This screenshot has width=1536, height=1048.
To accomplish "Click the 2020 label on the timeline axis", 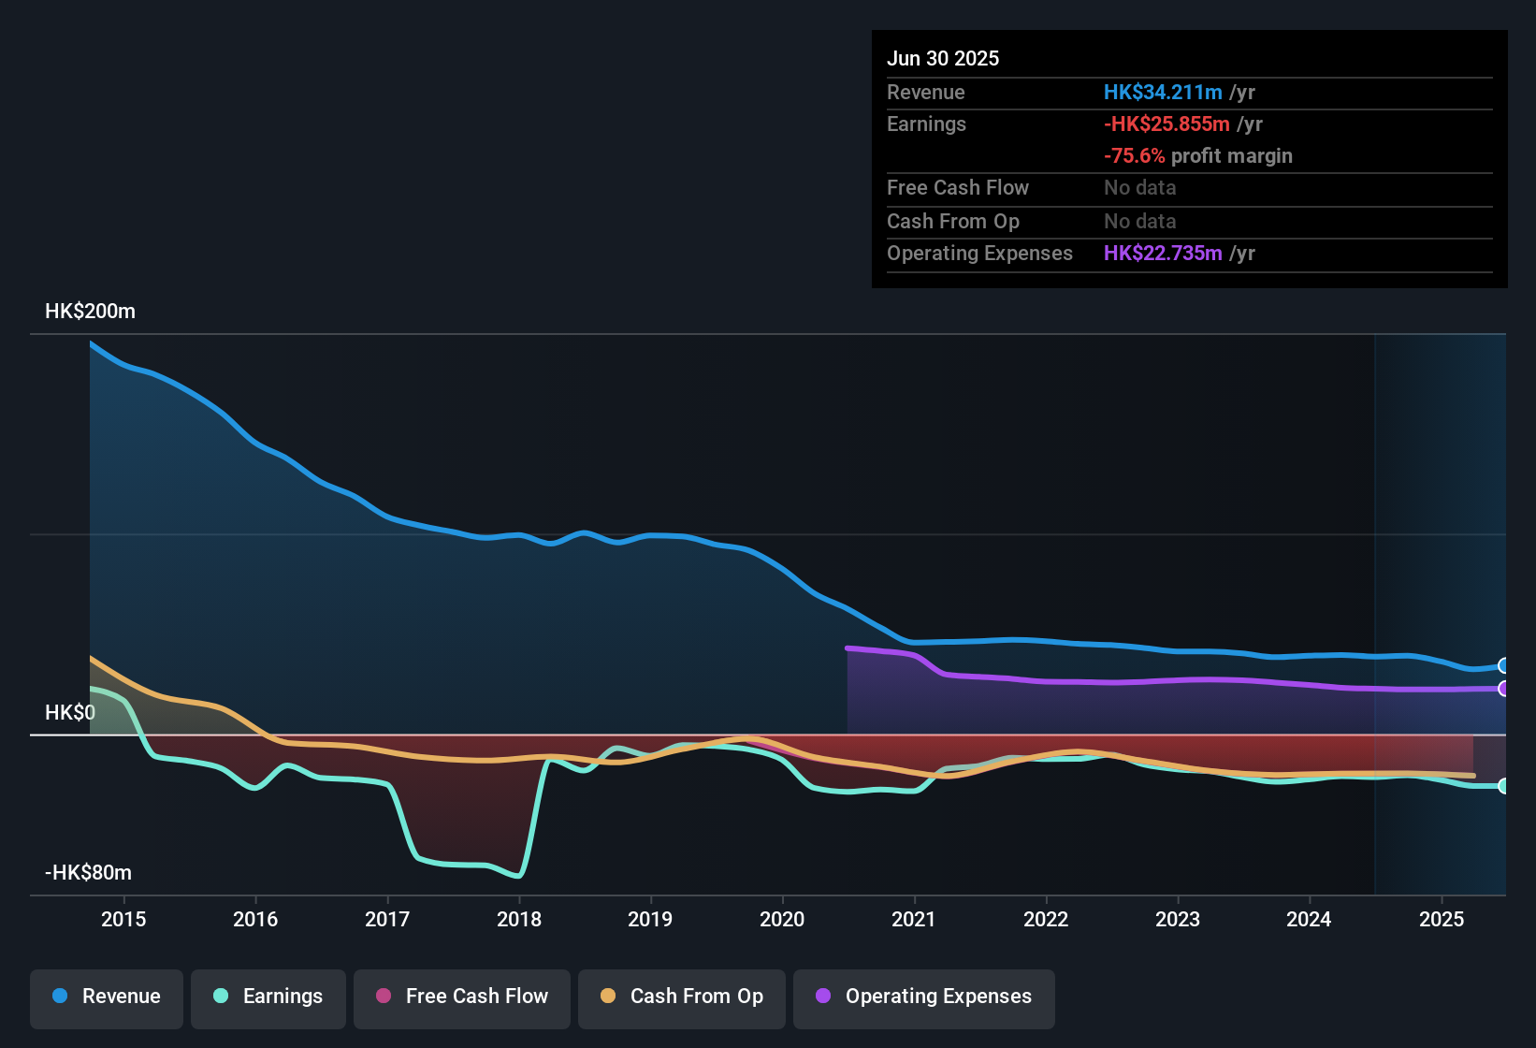I will tap(783, 919).
